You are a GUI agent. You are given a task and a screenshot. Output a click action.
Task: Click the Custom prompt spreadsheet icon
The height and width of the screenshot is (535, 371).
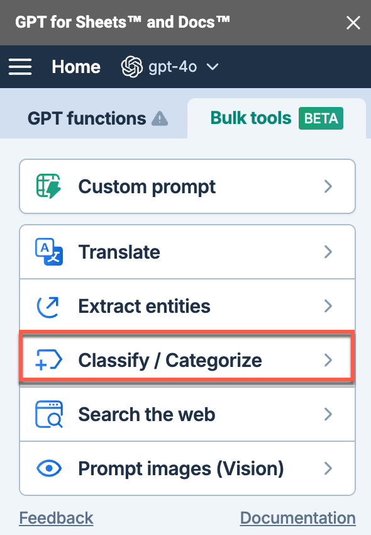click(x=49, y=186)
